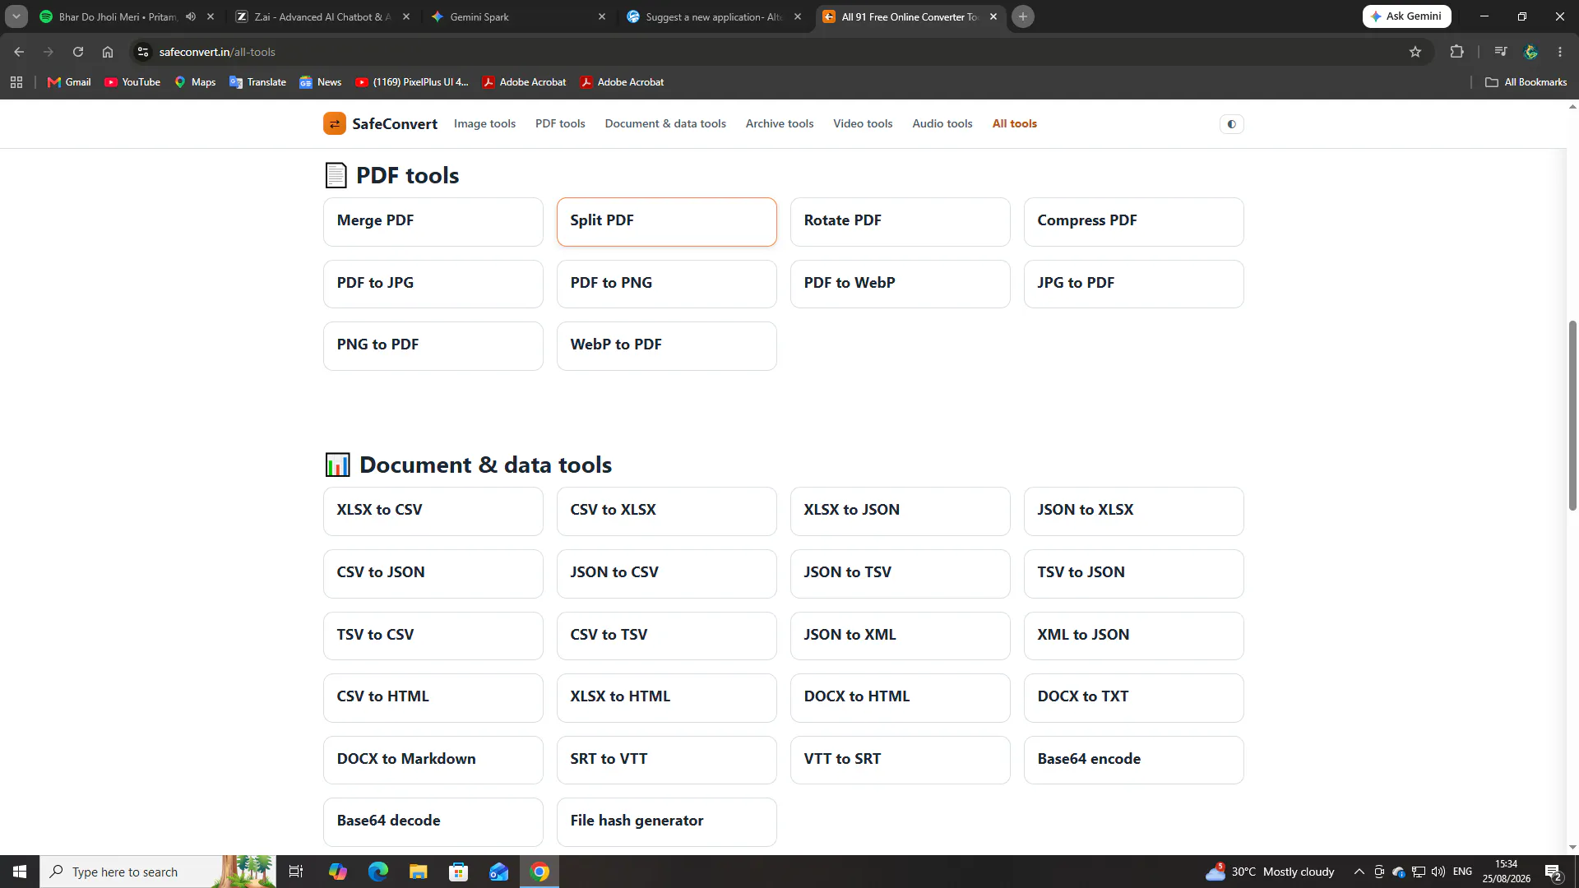The width and height of the screenshot is (1579, 888).
Task: Open CSV to XLSX converter
Action: click(667, 511)
